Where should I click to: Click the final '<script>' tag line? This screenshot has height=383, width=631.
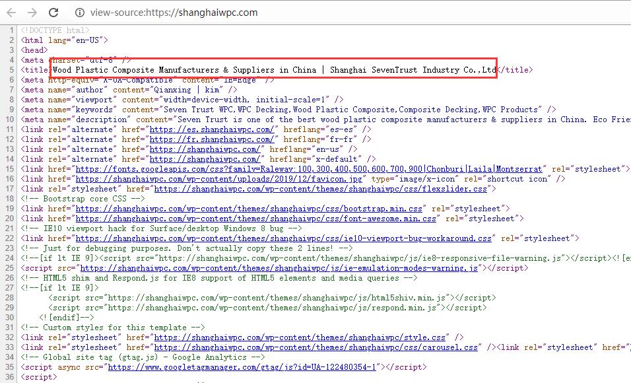coord(39,377)
